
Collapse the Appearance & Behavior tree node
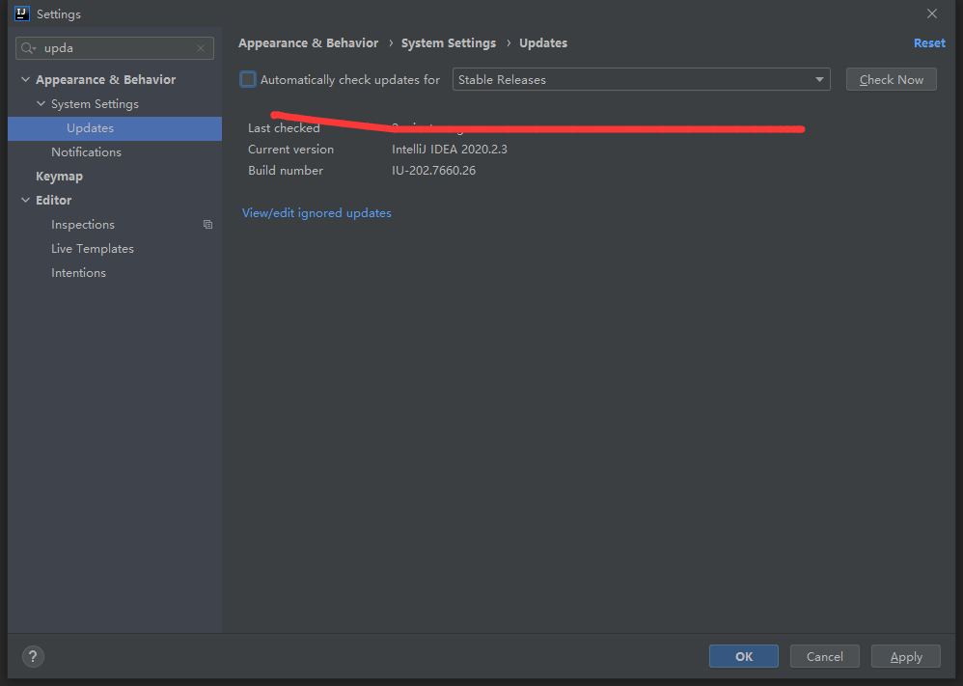tap(25, 80)
